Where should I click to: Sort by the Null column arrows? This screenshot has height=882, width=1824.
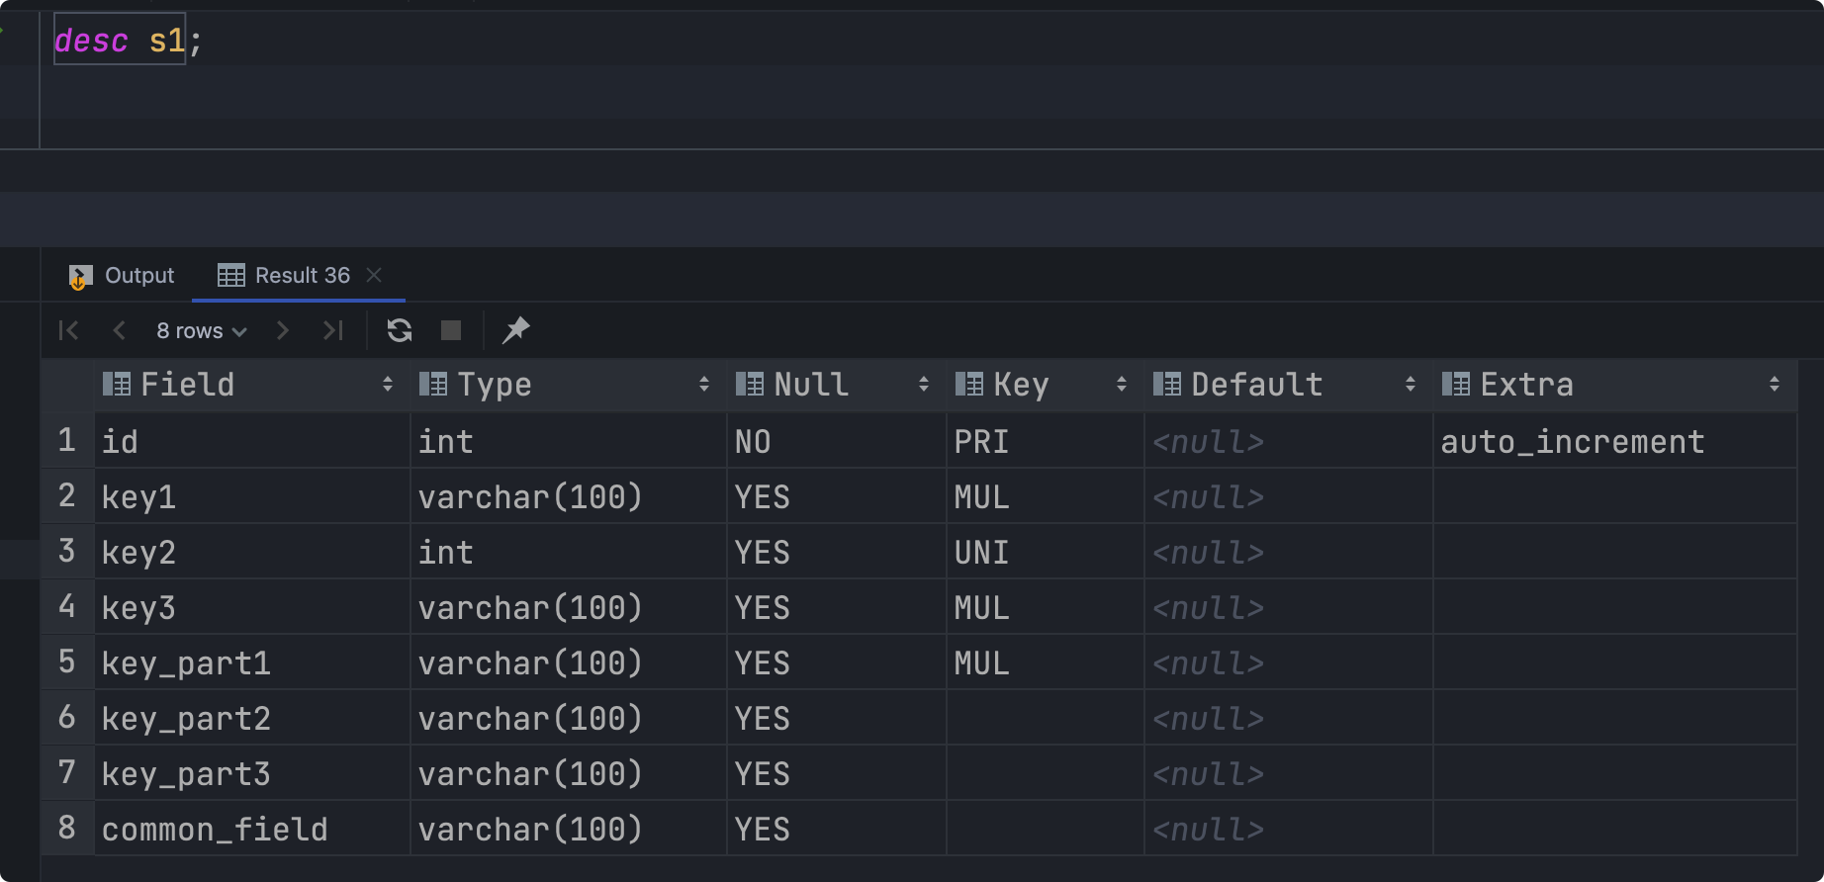coord(924,385)
